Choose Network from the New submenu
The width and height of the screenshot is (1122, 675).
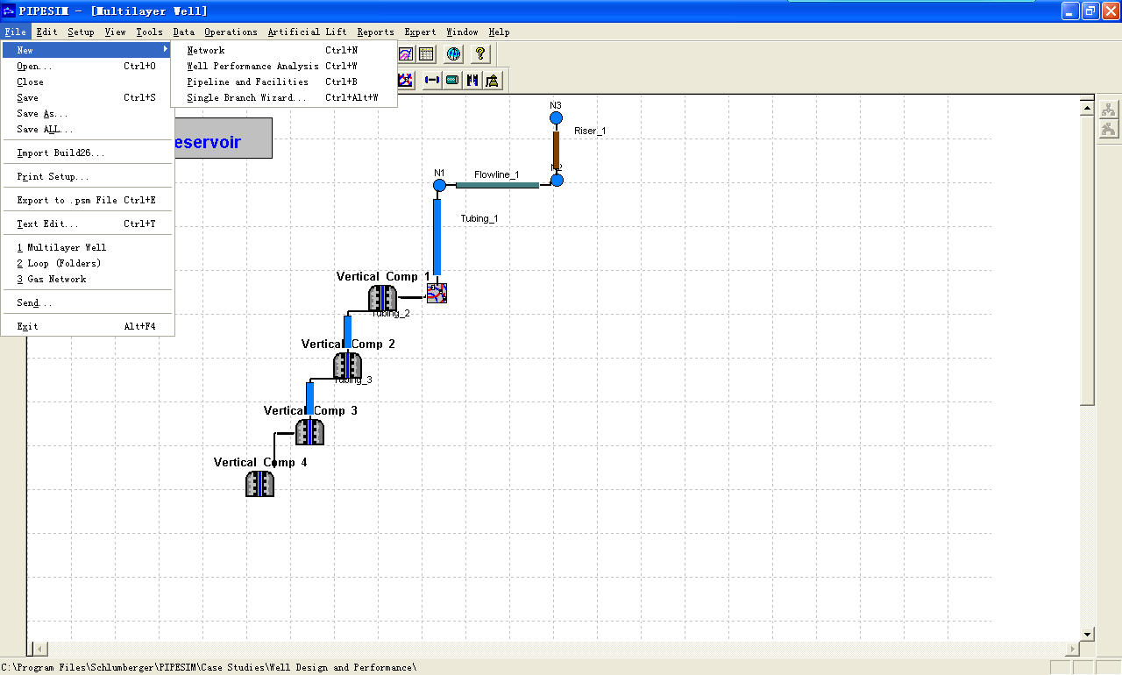coord(284,50)
